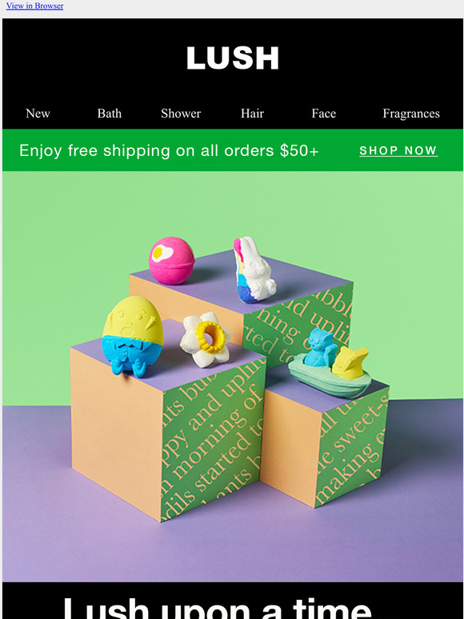Click the yellow Humpty Dumpty egg bath bomb
The image size is (464, 619).
click(132, 336)
